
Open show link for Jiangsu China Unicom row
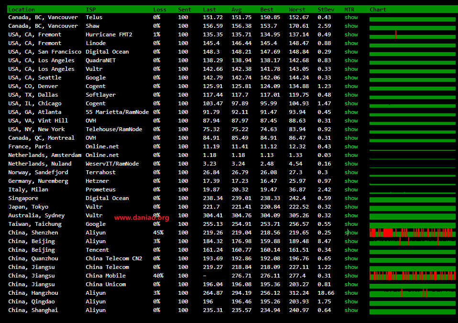(351, 284)
